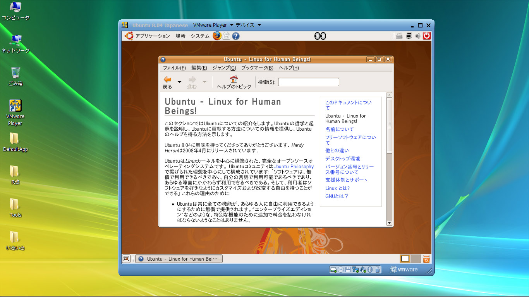Open コンピュータ desktop icon

pos(15,11)
